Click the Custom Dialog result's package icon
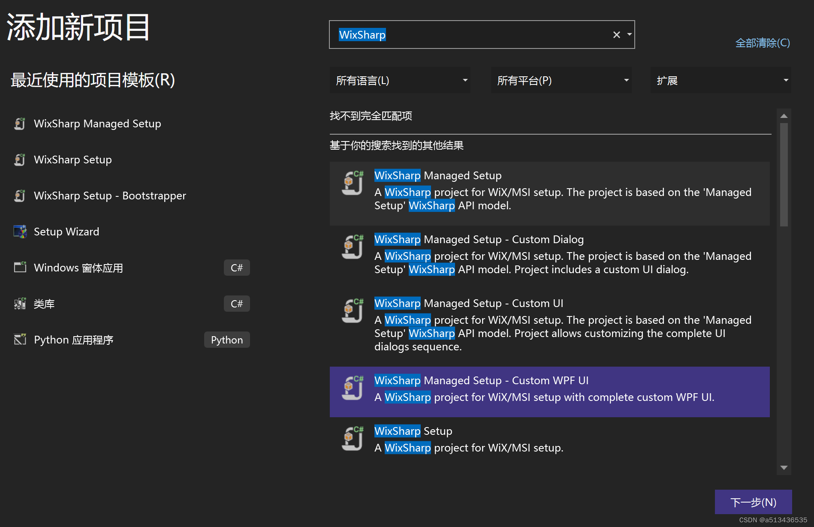 click(x=352, y=247)
